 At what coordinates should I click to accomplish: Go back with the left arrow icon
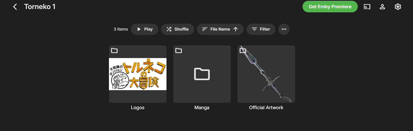pyautogui.click(x=15, y=7)
